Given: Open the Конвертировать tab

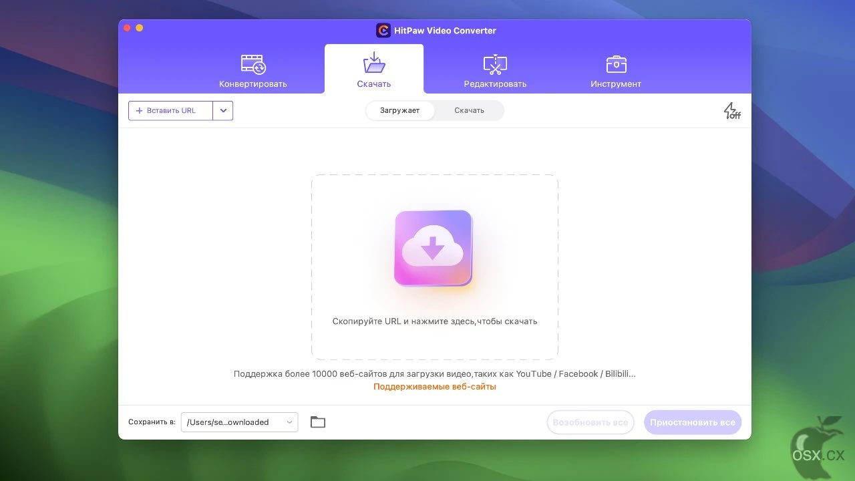Looking at the screenshot, I should (x=253, y=71).
